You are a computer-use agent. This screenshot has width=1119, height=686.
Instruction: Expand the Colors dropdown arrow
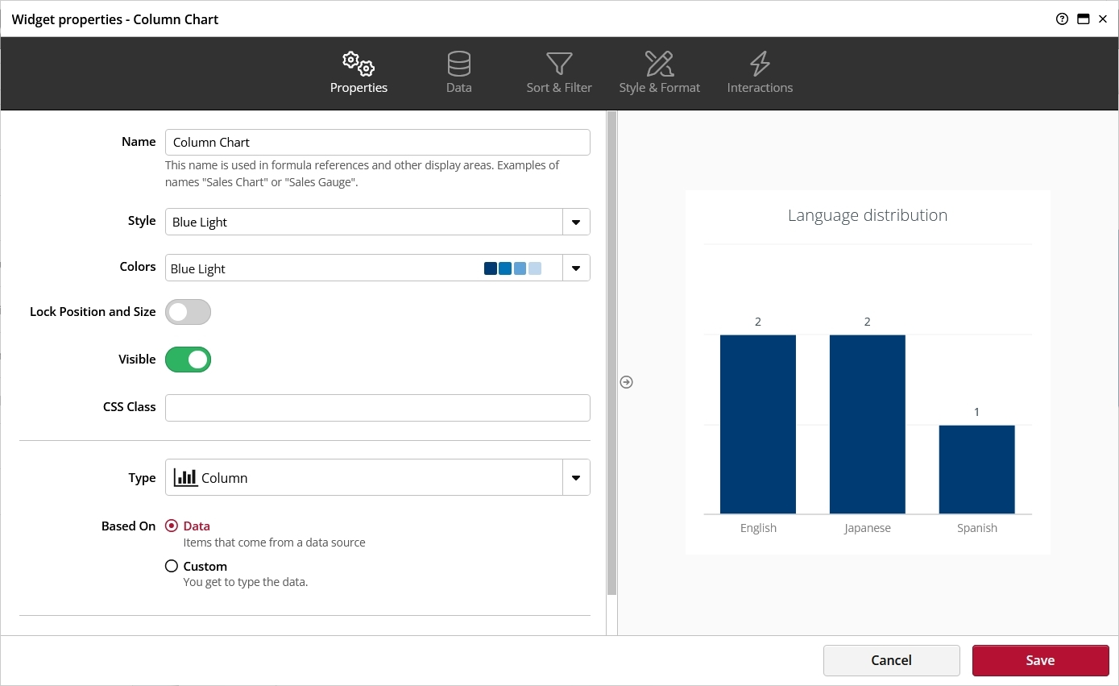pos(576,268)
